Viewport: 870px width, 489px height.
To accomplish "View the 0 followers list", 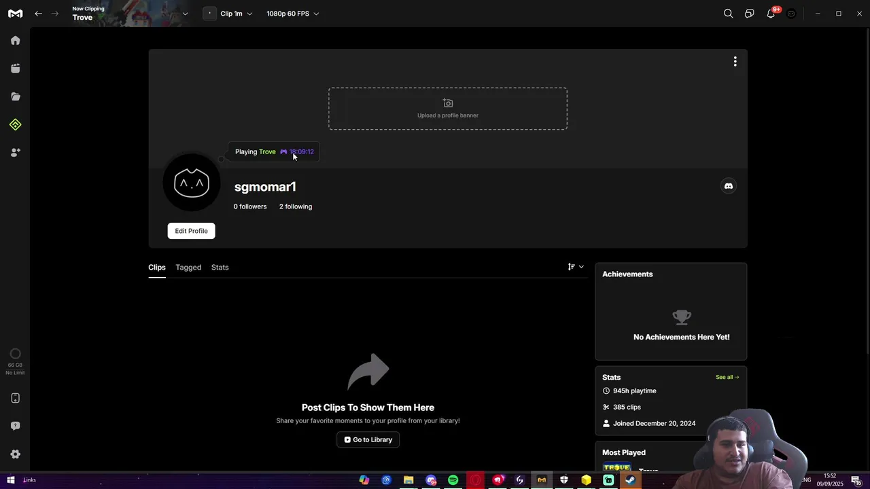I will pos(250,206).
